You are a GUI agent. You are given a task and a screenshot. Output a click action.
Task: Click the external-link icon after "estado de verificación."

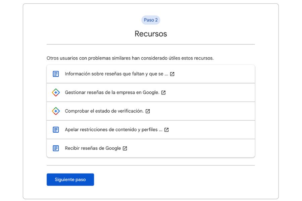(148, 111)
